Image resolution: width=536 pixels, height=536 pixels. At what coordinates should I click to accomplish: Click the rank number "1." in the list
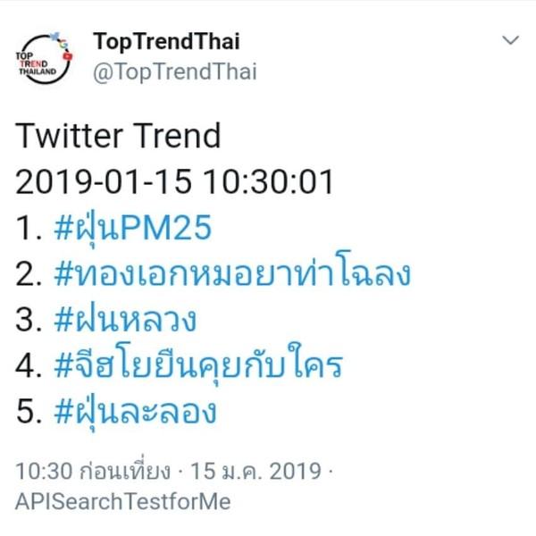pos(27,230)
